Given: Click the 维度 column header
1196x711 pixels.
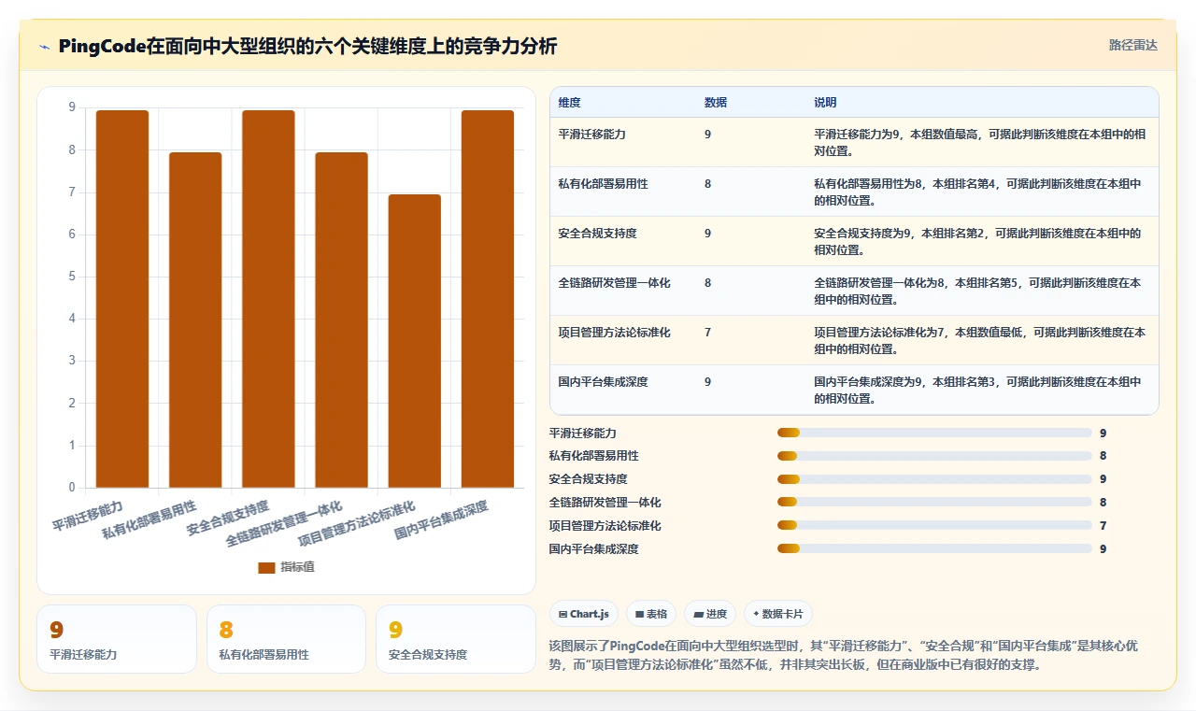Looking at the screenshot, I should [x=569, y=103].
